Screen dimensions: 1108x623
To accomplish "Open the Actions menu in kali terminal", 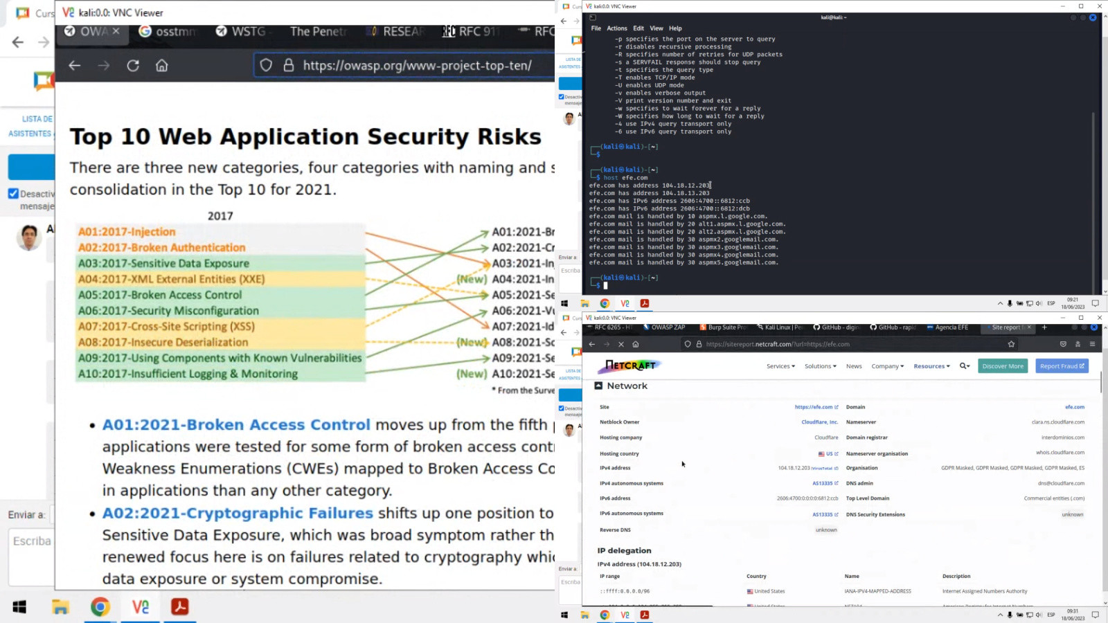I will [x=617, y=28].
